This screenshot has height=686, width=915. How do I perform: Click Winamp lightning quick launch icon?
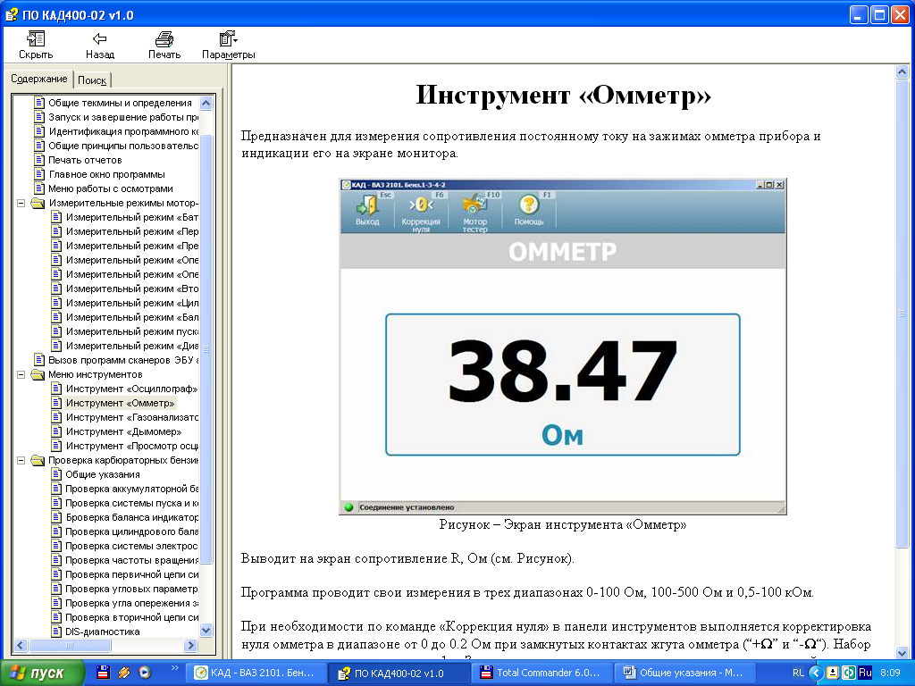(x=123, y=673)
